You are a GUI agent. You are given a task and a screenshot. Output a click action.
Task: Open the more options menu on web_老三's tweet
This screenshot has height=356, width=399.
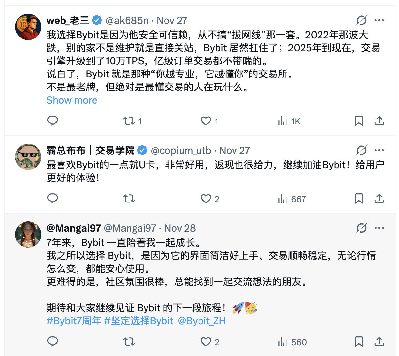pos(379,20)
